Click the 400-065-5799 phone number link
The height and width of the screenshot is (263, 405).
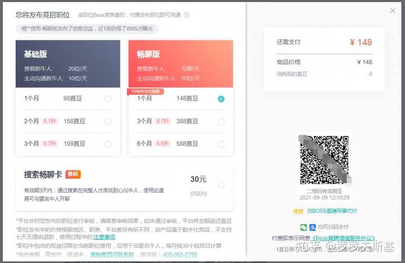(x=180, y=255)
